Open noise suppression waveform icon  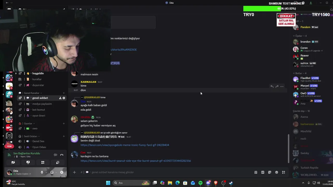pyautogui.click(x=55, y=155)
